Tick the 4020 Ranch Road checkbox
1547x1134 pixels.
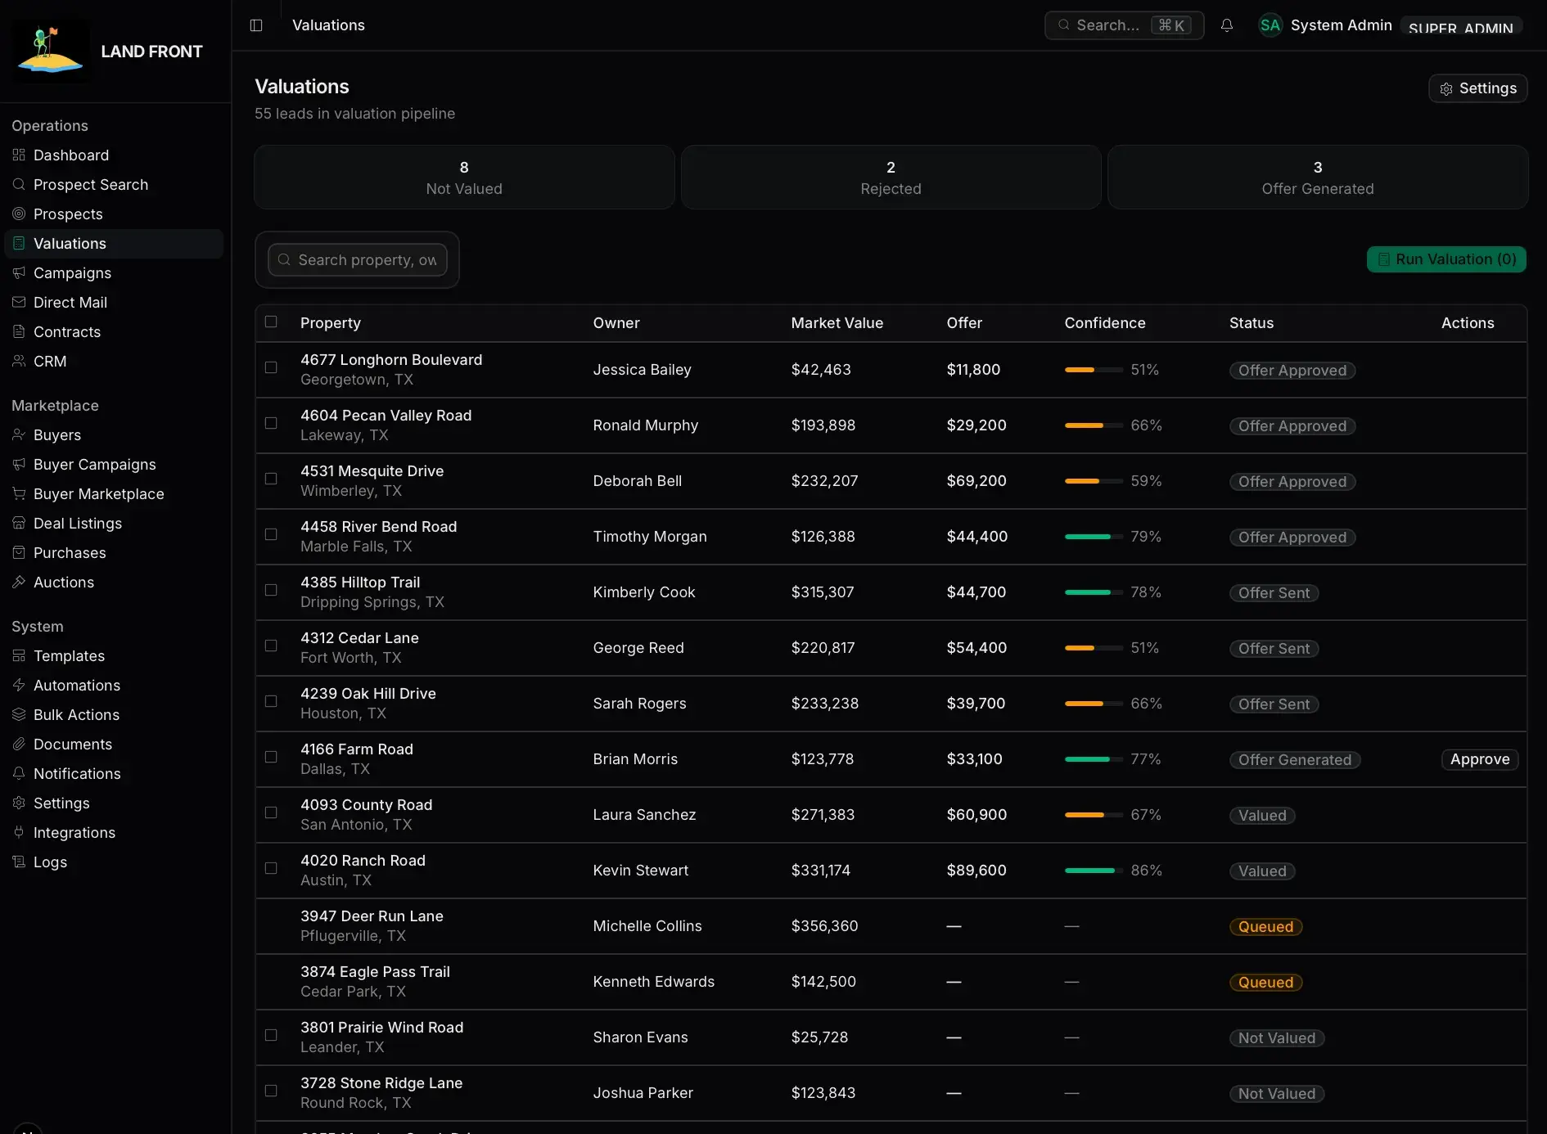tap(271, 868)
